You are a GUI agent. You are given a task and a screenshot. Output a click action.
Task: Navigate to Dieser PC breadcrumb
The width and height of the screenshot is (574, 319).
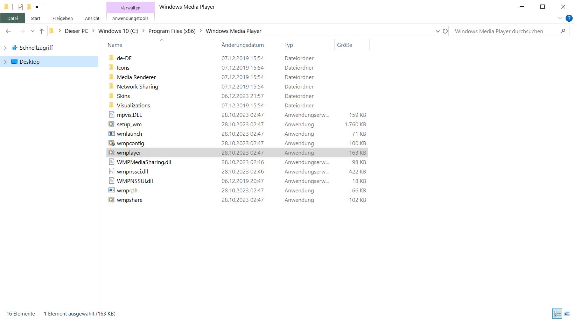(76, 31)
